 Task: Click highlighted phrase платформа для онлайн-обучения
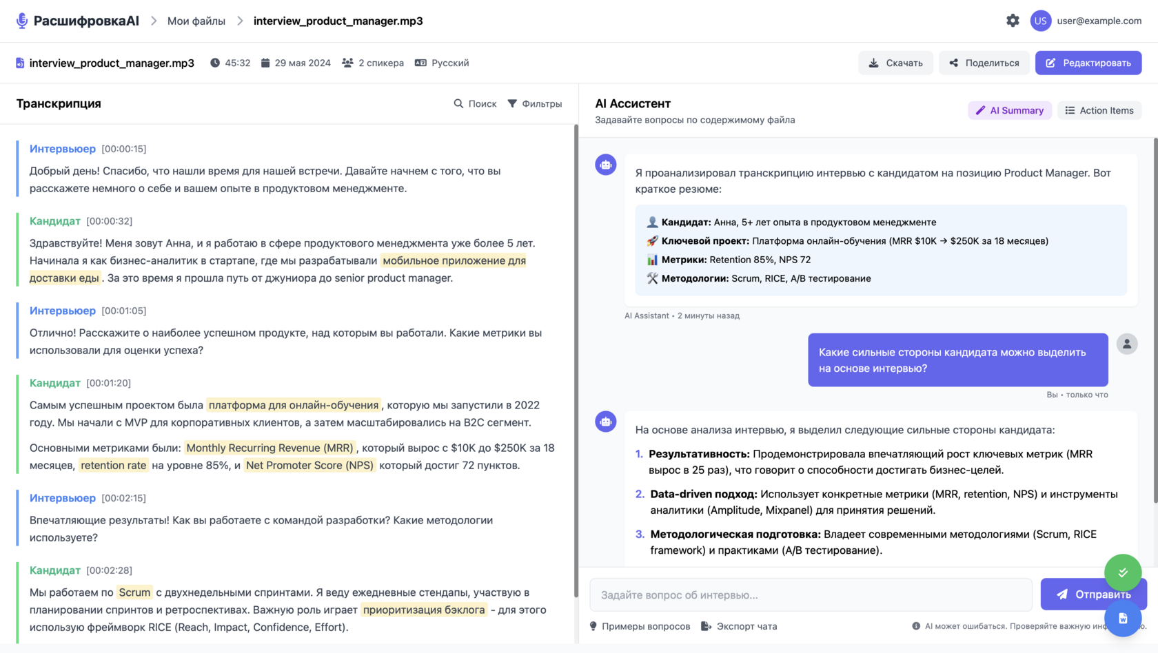pos(294,405)
